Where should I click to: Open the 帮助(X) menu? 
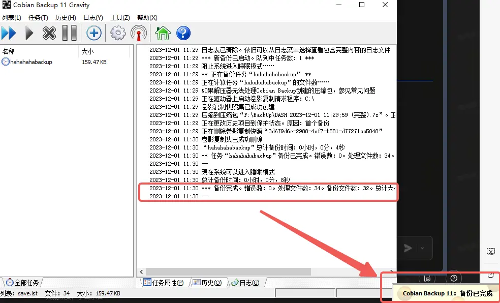tap(147, 18)
